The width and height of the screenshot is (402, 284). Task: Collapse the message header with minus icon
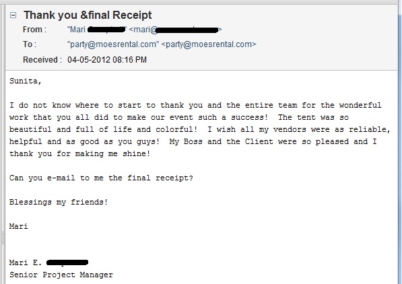coord(13,15)
